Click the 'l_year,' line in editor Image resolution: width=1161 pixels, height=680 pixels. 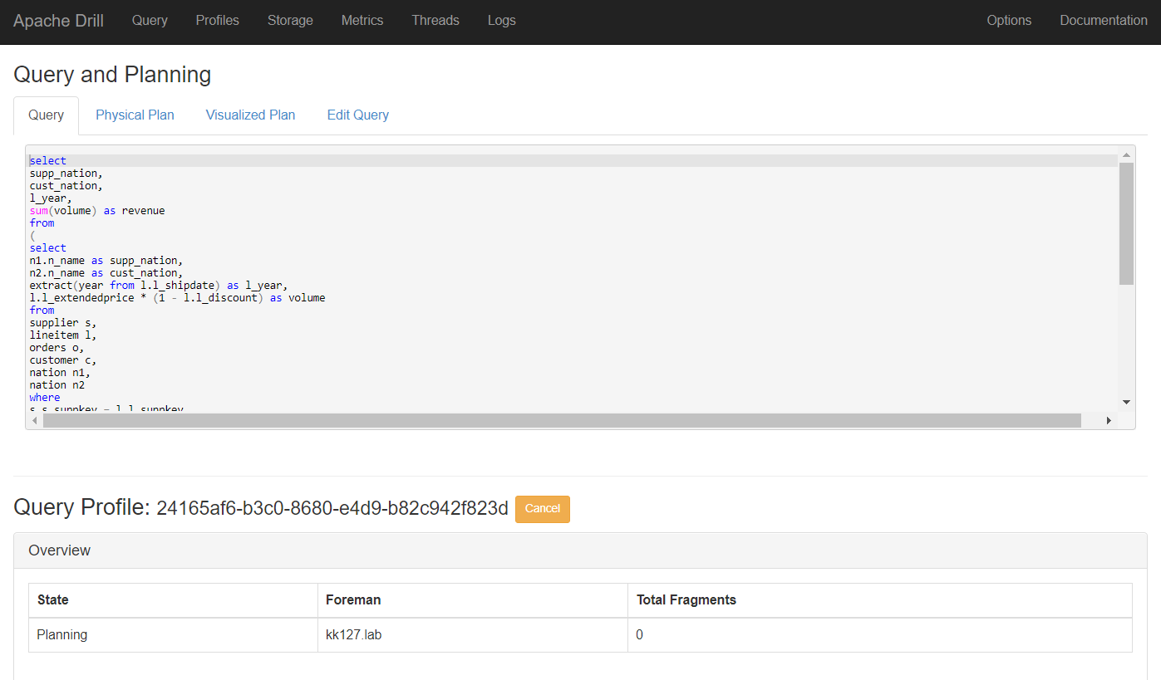click(x=52, y=198)
